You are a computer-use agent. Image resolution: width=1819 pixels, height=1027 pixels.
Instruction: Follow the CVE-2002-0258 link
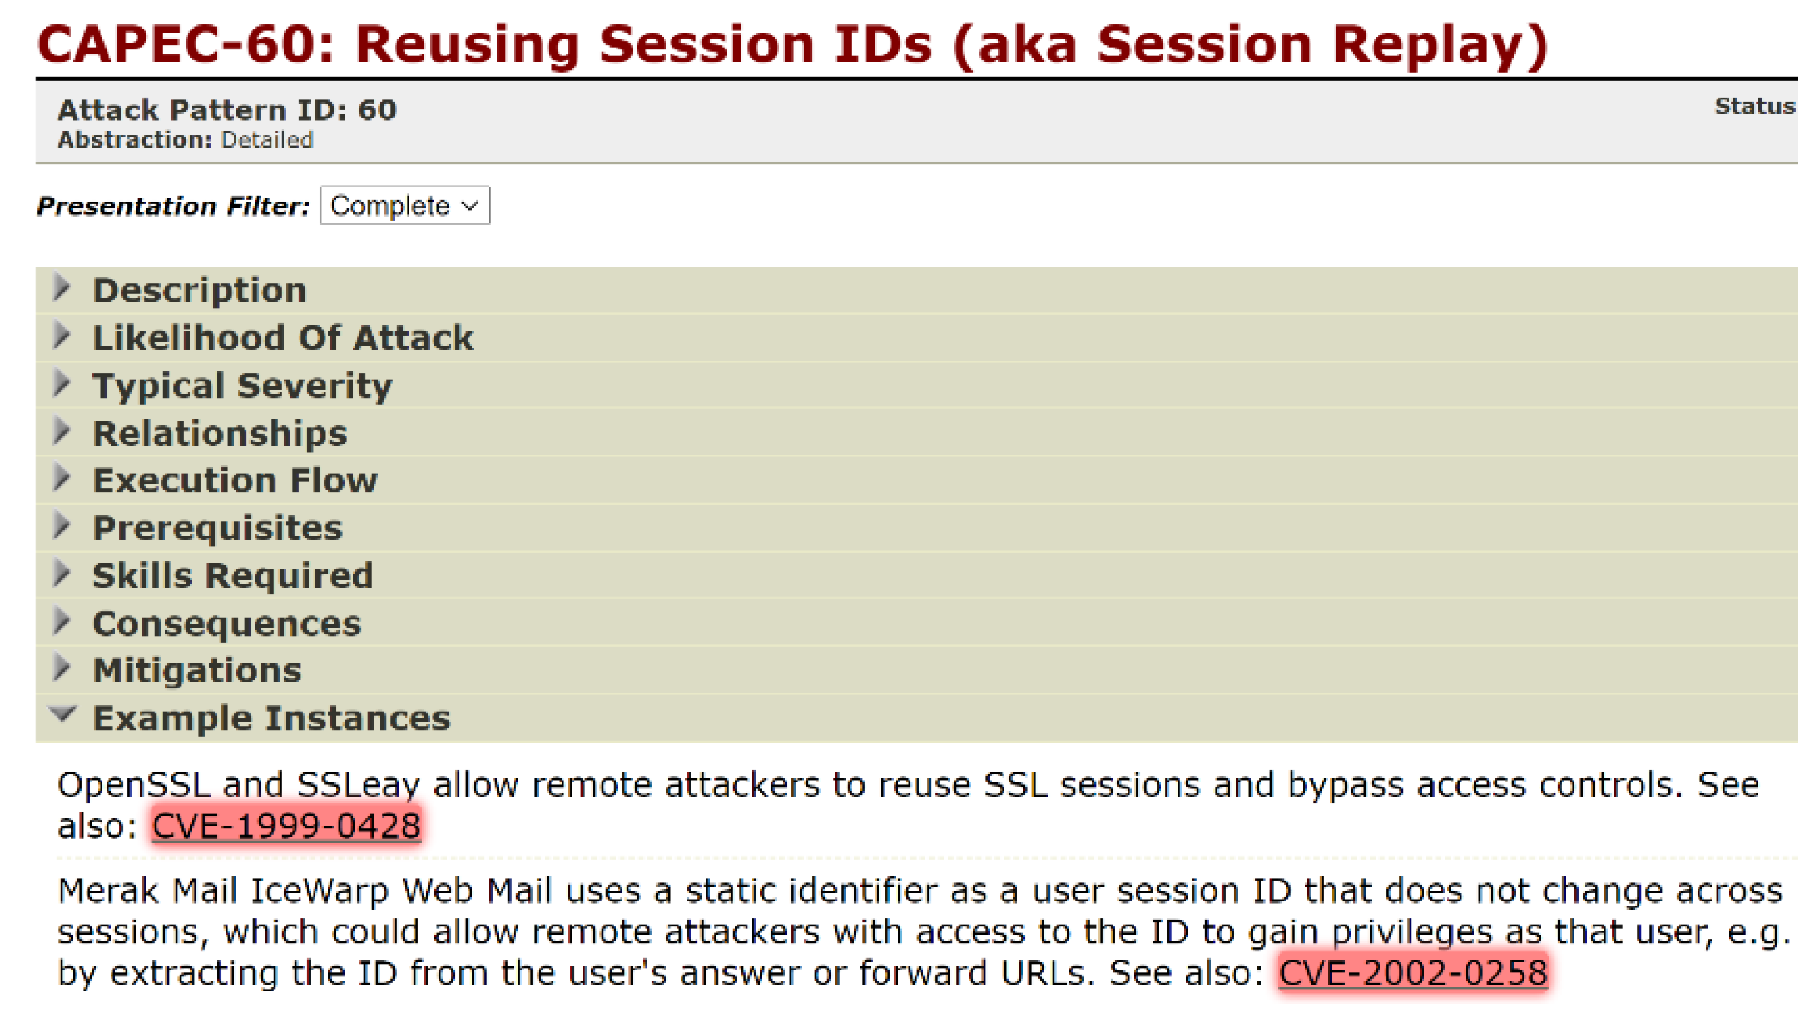click(x=1413, y=973)
